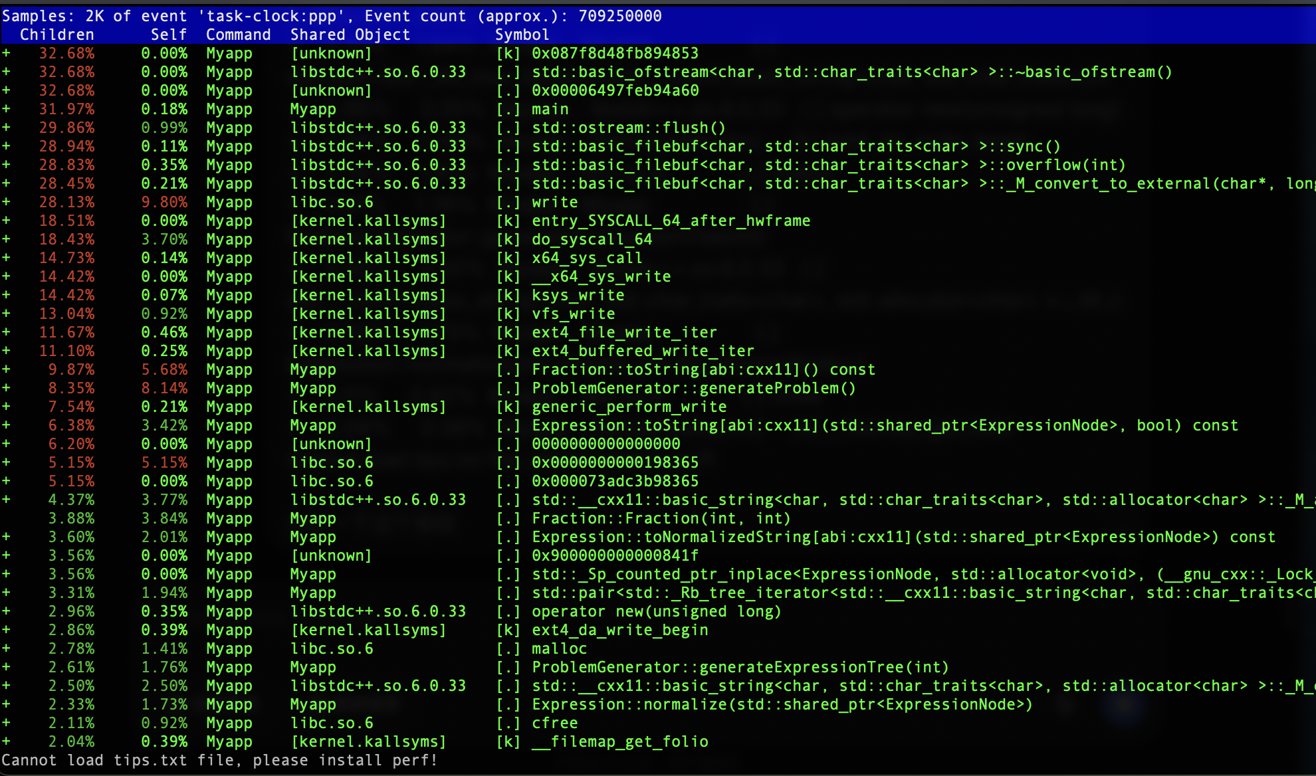
Task: Select the ksys_write symbol row
Action: click(578, 295)
